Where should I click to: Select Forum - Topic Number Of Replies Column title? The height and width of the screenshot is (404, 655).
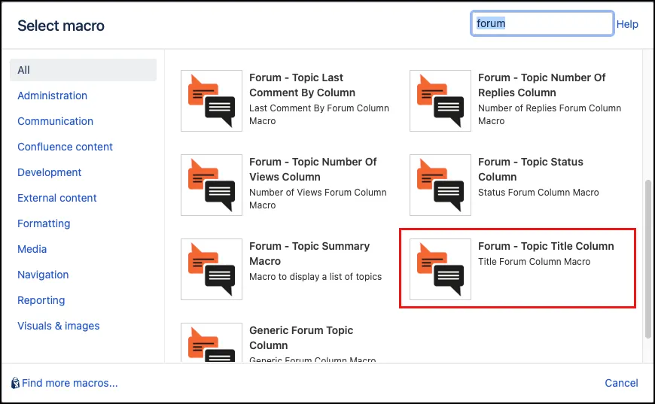(541, 85)
